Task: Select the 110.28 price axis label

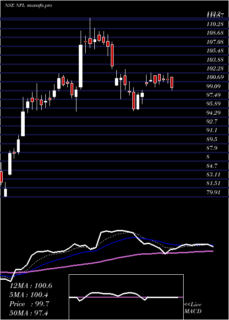Action: (x=215, y=24)
